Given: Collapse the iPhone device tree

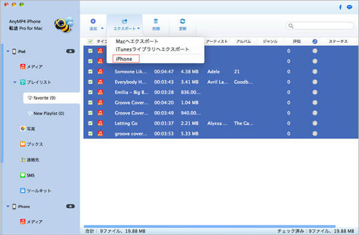Looking at the screenshot, I should [8, 206].
